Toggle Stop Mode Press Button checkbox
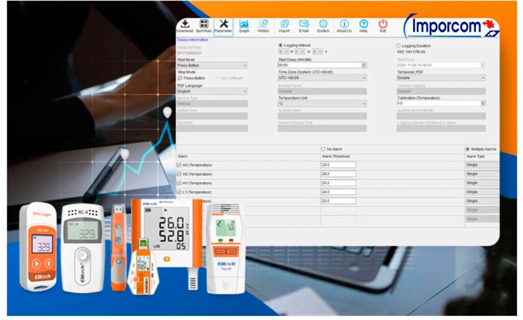523x320 pixels. [x=180, y=78]
